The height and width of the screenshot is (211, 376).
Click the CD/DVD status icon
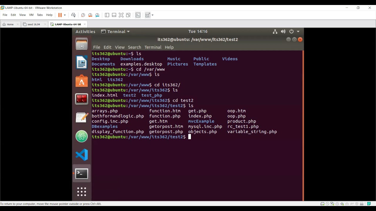pyautogui.click(x=327, y=204)
